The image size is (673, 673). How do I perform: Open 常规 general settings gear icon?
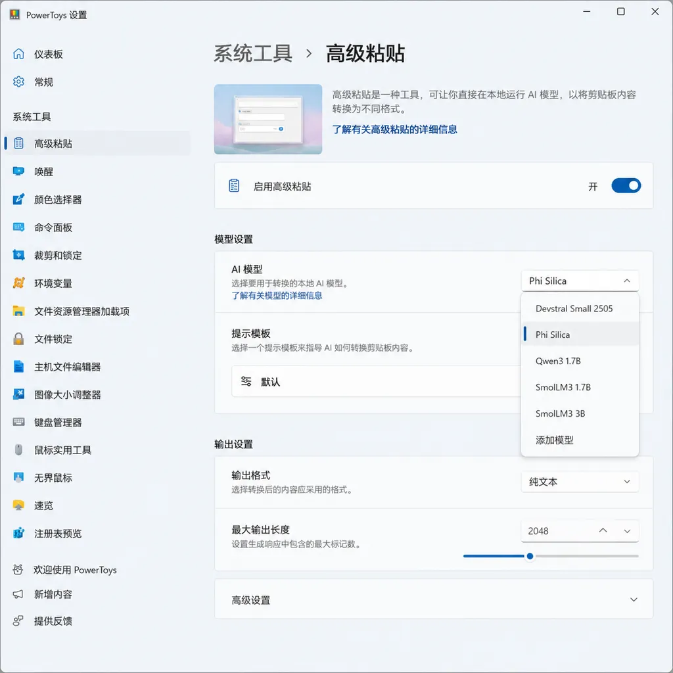[18, 82]
